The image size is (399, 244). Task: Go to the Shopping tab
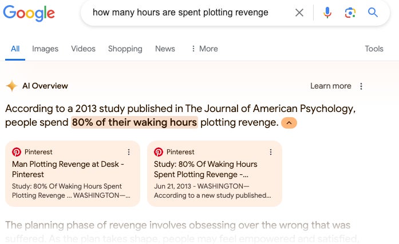click(x=125, y=49)
